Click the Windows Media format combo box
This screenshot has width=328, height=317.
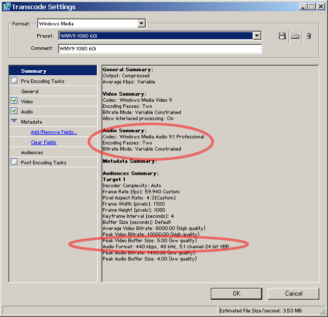click(91, 23)
